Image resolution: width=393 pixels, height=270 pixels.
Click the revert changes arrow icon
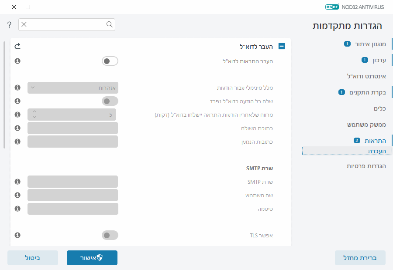pos(17,45)
